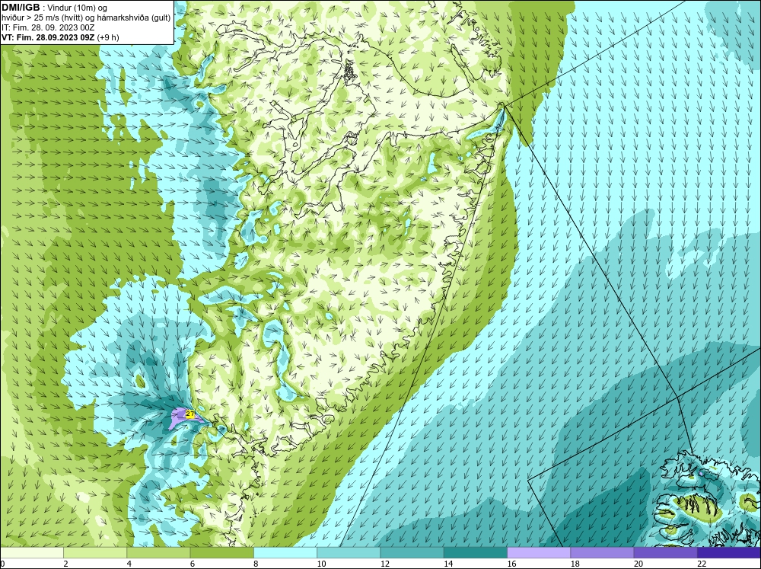Click the legend scale value 12
Image resolution: width=761 pixels, height=569 pixels.
point(384,564)
